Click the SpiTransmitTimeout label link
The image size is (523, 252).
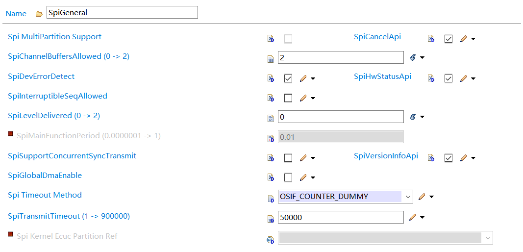69,216
